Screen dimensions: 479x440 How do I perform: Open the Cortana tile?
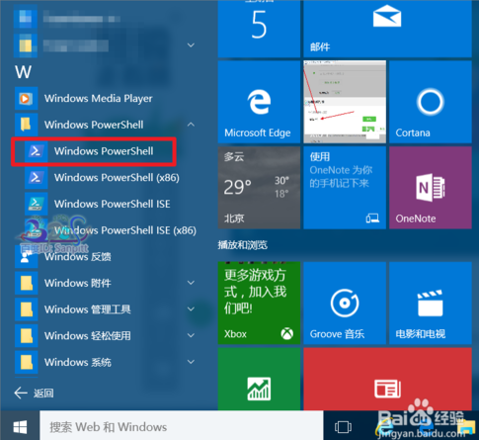pos(431,102)
